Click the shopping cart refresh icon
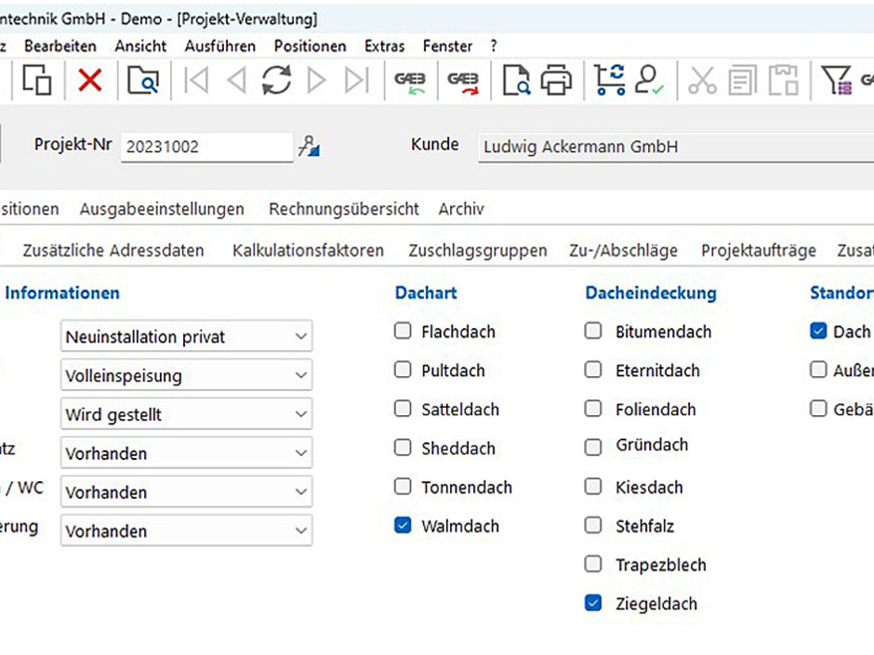Viewport: 874px width, 655px height. click(609, 80)
